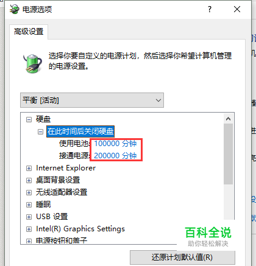Expand the Internet Explorer node
Image resolution: width=256 pixels, height=266 pixels.
(x=29, y=168)
